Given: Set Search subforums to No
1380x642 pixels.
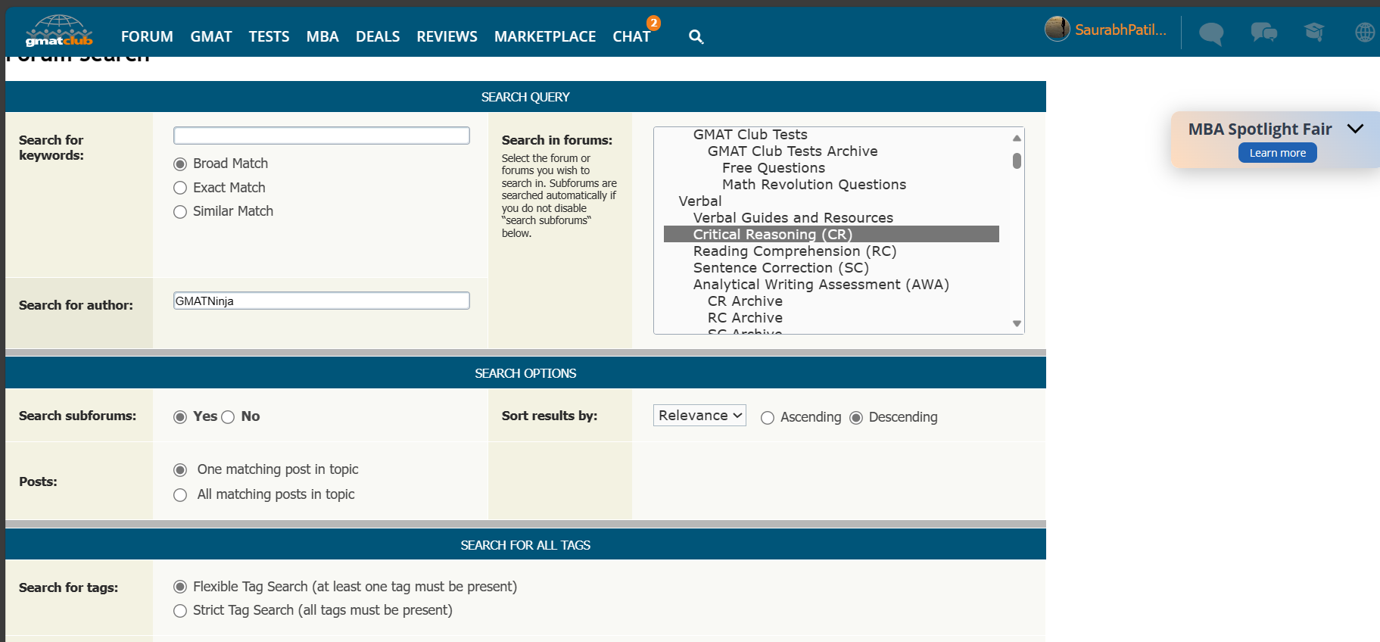Looking at the screenshot, I should pyautogui.click(x=228, y=417).
